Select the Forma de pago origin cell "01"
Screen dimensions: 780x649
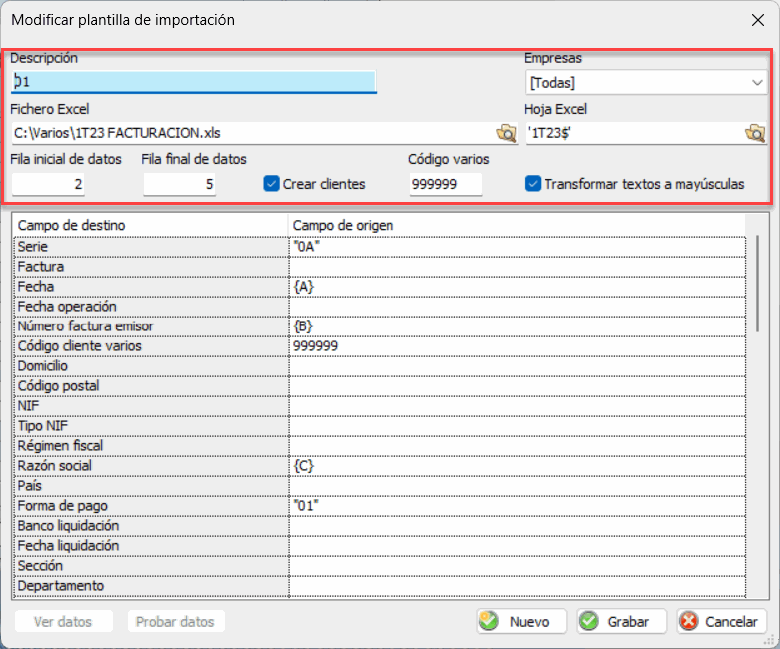(x=517, y=506)
